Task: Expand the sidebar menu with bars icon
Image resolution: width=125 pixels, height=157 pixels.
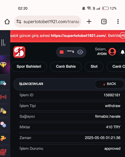Action: [3, 43]
